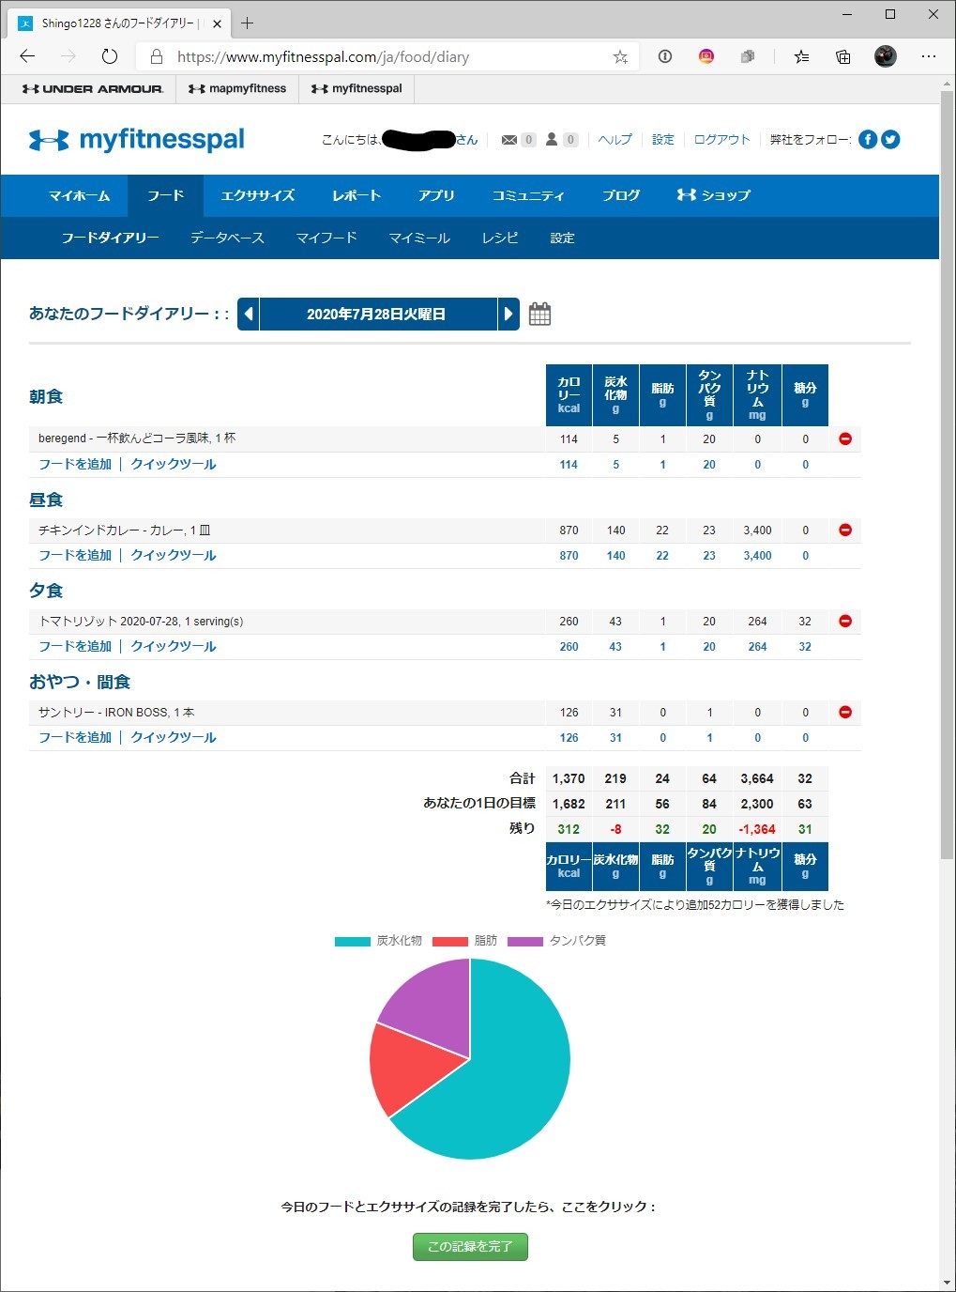The width and height of the screenshot is (956, 1292).
Task: Open the ブログ tab
Action: point(621,195)
